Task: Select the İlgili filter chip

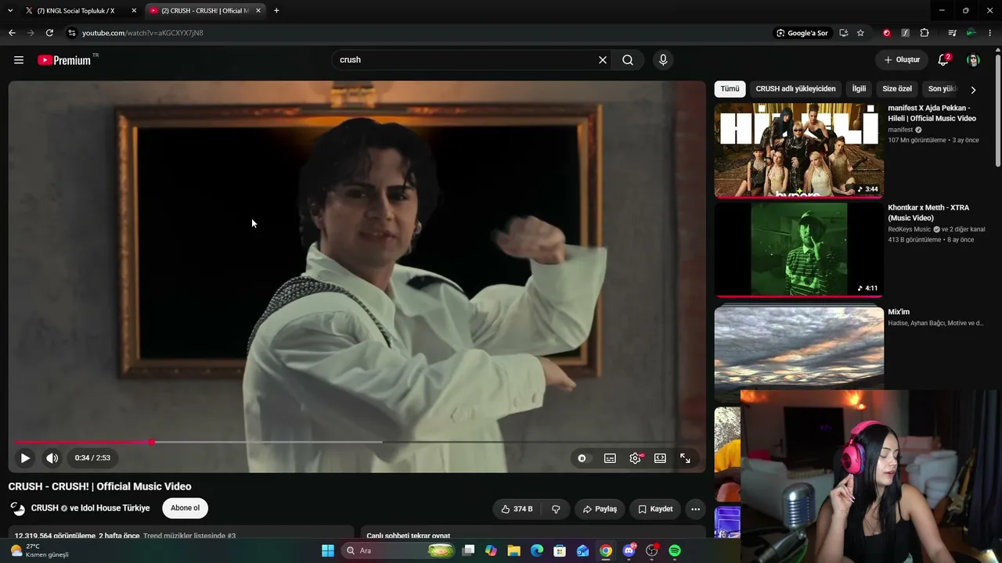Action: (859, 89)
